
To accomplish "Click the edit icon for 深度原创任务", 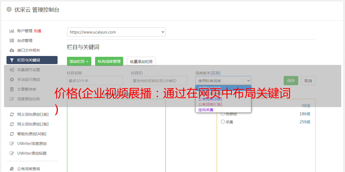I will pos(12,99).
